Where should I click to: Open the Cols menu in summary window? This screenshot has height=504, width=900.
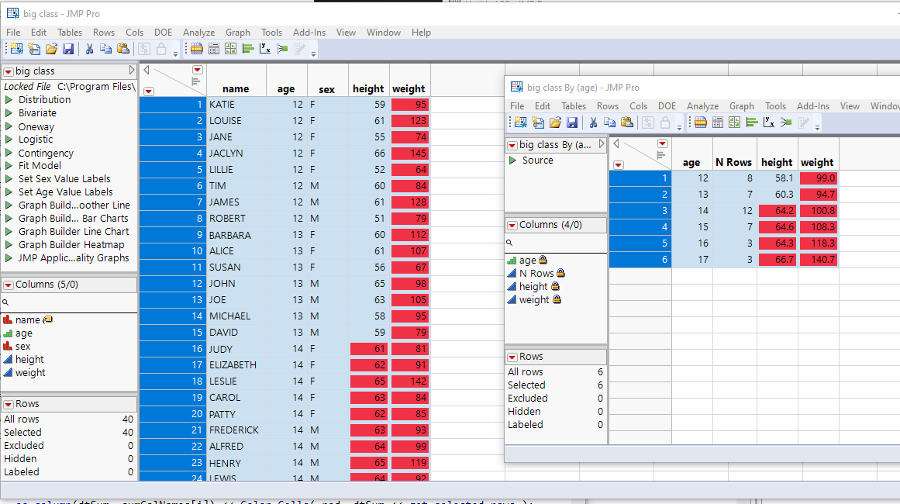638,106
